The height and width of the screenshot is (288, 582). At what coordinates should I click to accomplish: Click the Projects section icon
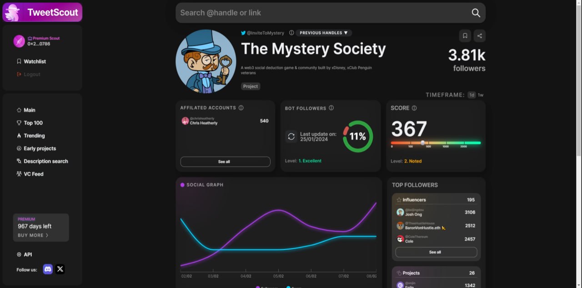pos(399,273)
